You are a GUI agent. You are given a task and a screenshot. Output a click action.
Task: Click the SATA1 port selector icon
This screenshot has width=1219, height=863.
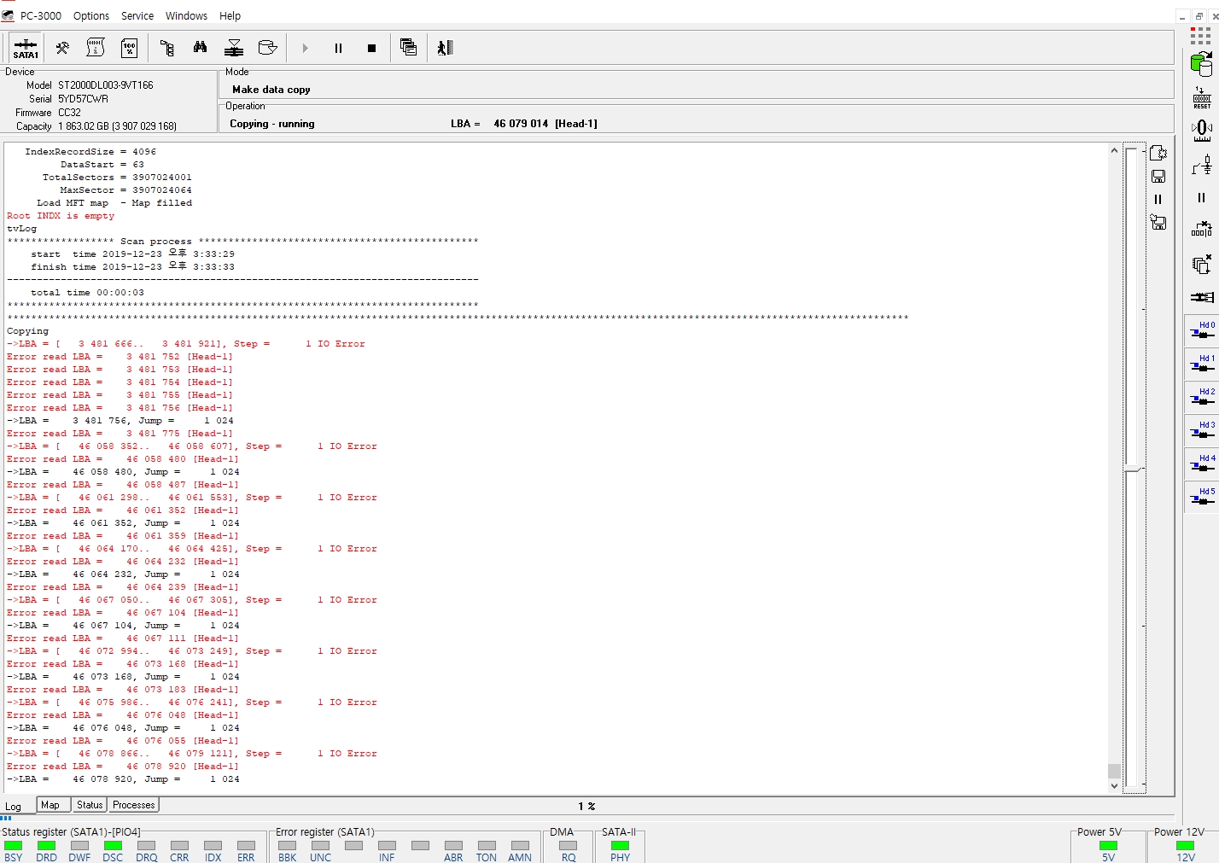(26, 48)
